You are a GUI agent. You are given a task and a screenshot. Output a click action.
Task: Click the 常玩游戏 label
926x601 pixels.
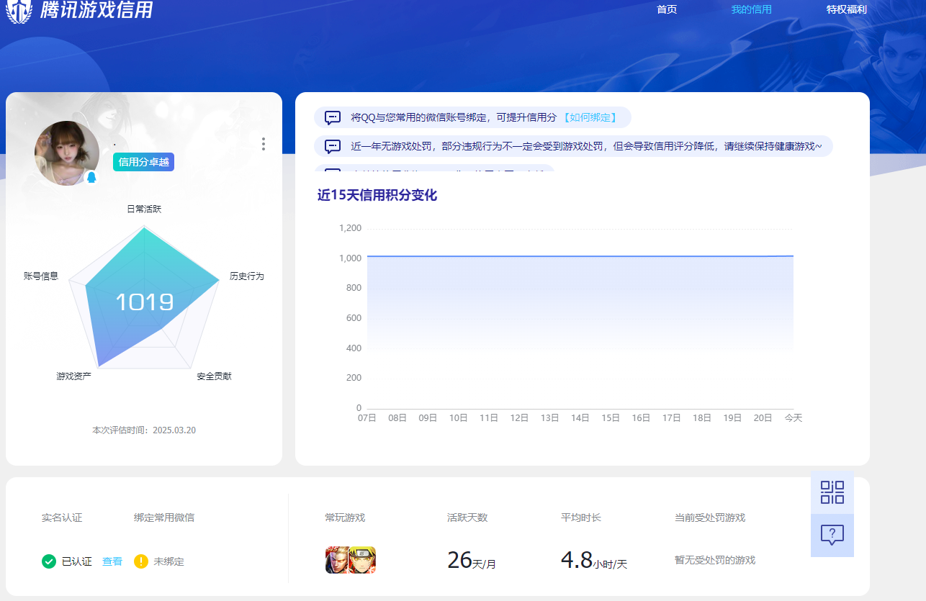(345, 518)
